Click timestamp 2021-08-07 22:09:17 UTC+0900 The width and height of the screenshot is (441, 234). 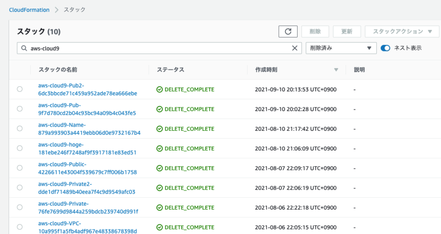coord(295,168)
